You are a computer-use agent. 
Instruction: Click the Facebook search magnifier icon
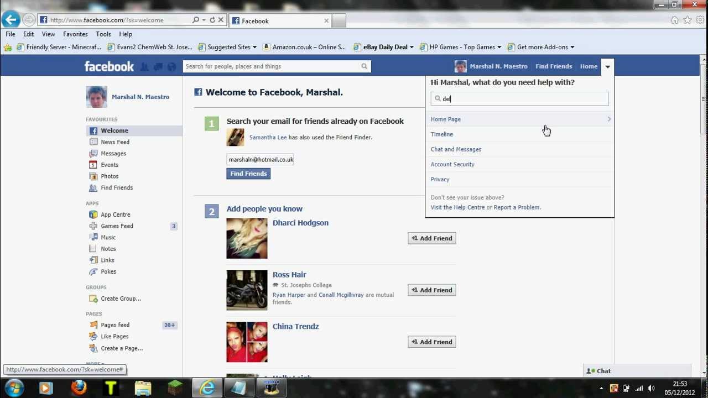pyautogui.click(x=364, y=66)
